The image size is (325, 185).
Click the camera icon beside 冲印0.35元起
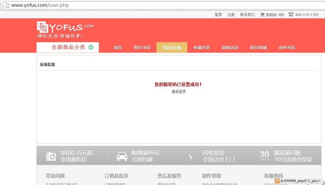pos(51,156)
